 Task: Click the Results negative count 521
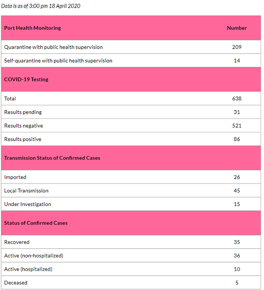point(237,126)
